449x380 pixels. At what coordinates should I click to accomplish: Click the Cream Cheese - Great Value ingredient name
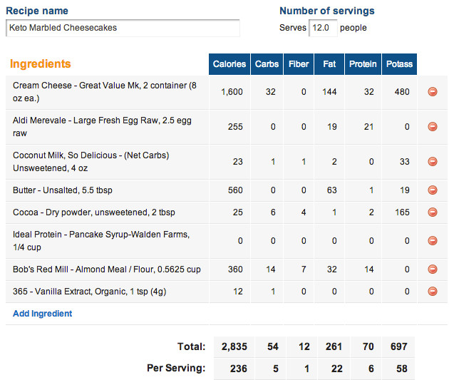pyautogui.click(x=105, y=92)
